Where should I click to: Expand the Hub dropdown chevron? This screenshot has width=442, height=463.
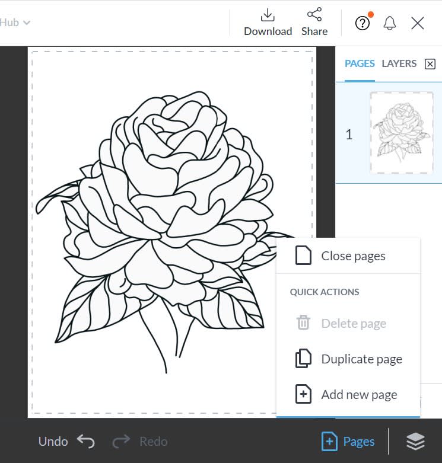pyautogui.click(x=27, y=23)
